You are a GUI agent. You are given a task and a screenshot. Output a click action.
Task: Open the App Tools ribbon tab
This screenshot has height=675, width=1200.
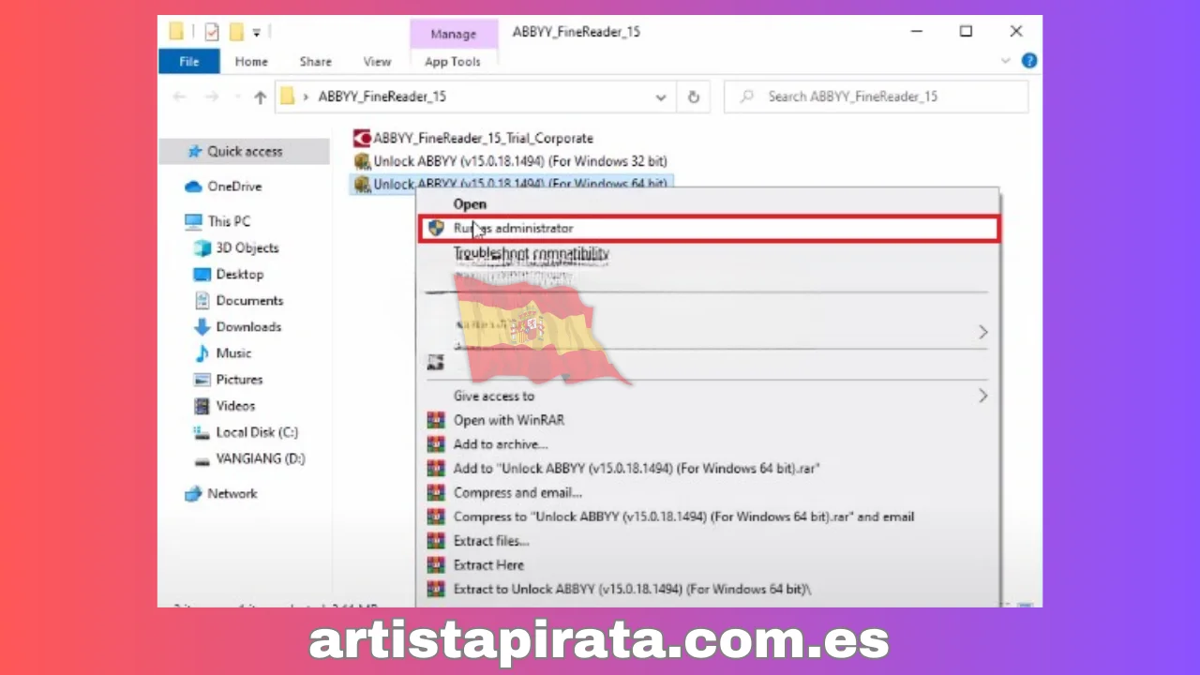453,61
